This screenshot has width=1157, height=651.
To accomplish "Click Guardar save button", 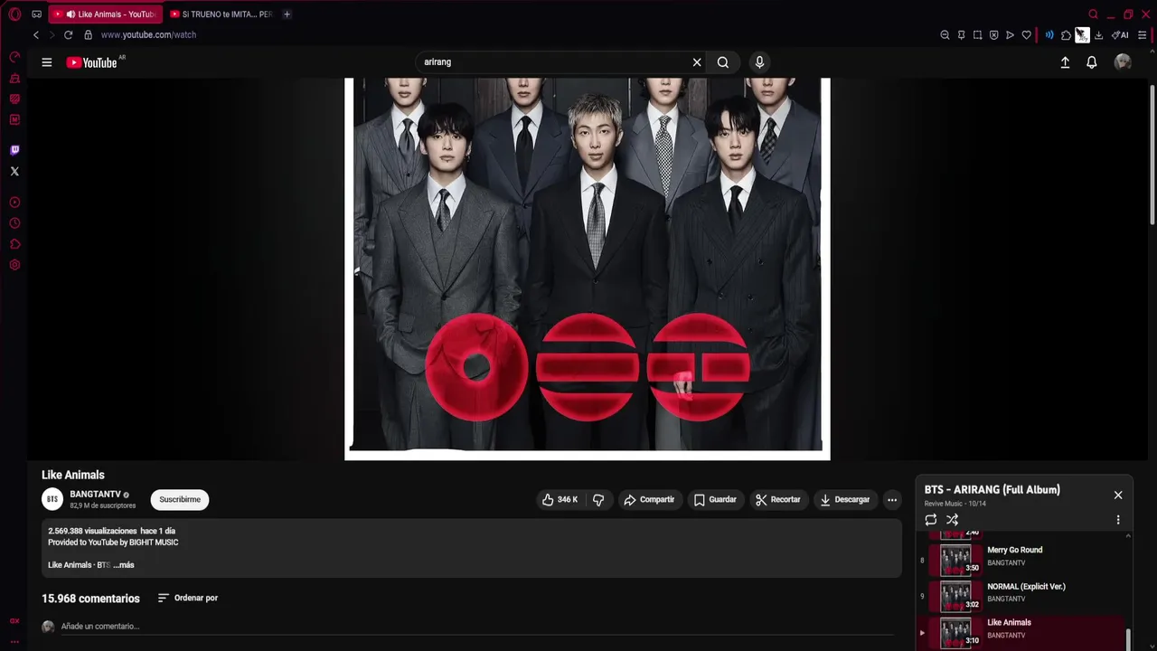I will (714, 500).
